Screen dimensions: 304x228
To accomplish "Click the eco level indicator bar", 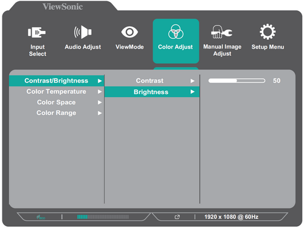I will coord(103,217).
